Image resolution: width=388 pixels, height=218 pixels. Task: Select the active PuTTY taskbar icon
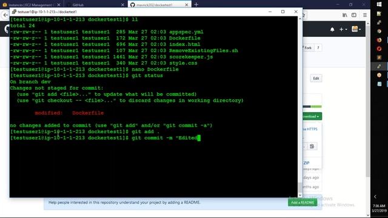point(379,66)
